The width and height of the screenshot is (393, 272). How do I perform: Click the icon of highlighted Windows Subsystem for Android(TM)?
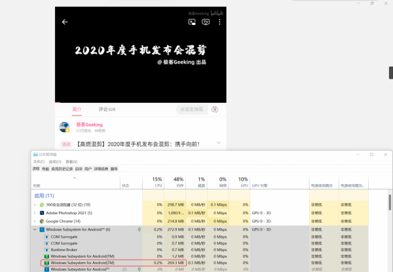coord(47,263)
